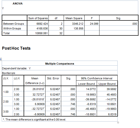Screen dimensions: 140x128
Task: Click the lower bound -18.6501 value
Action: coord(90,114)
